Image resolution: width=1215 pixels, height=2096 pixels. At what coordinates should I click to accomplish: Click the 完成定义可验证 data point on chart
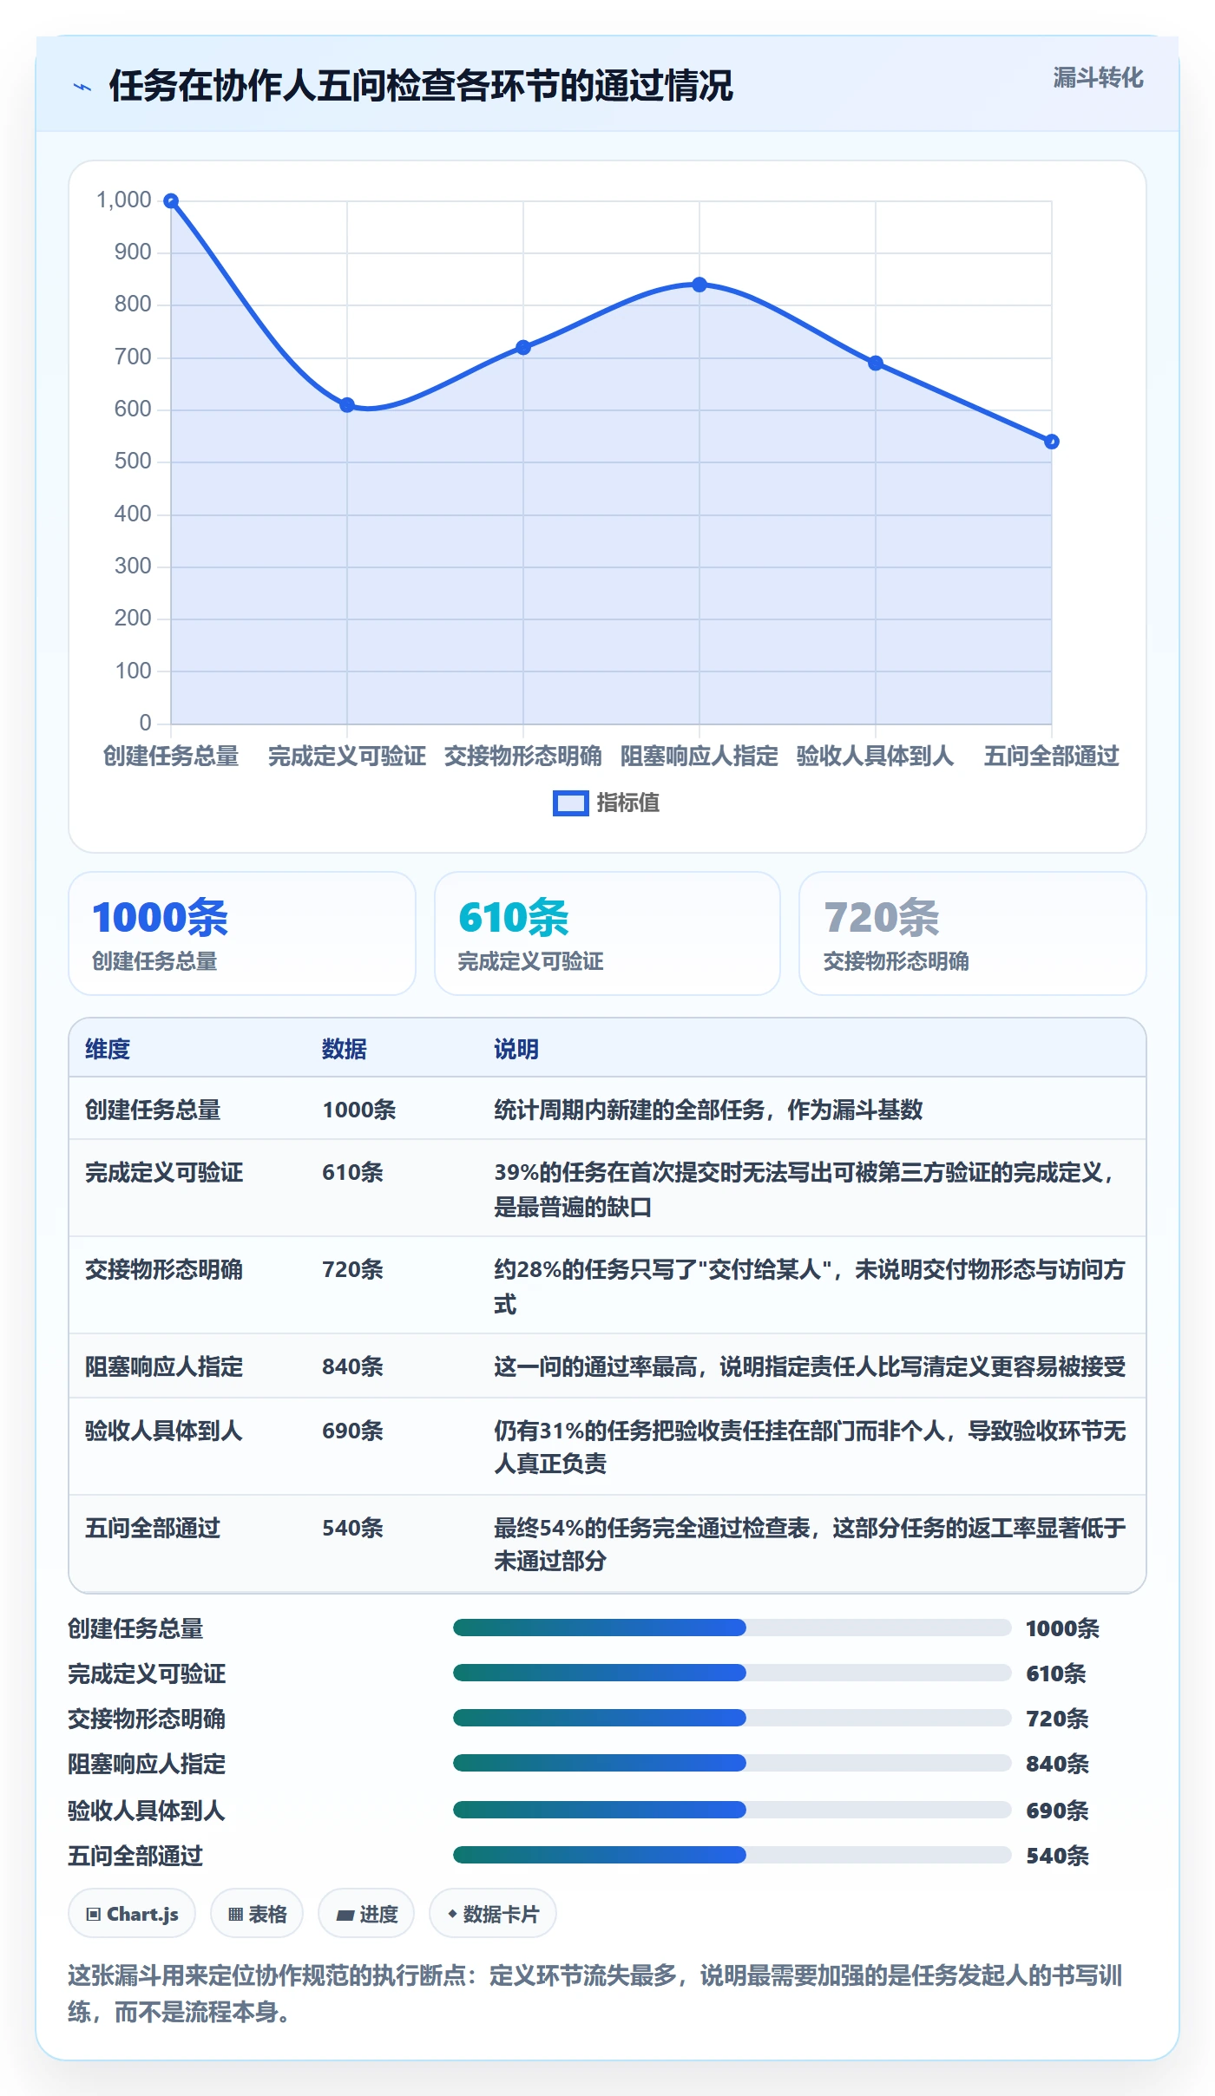(x=347, y=405)
